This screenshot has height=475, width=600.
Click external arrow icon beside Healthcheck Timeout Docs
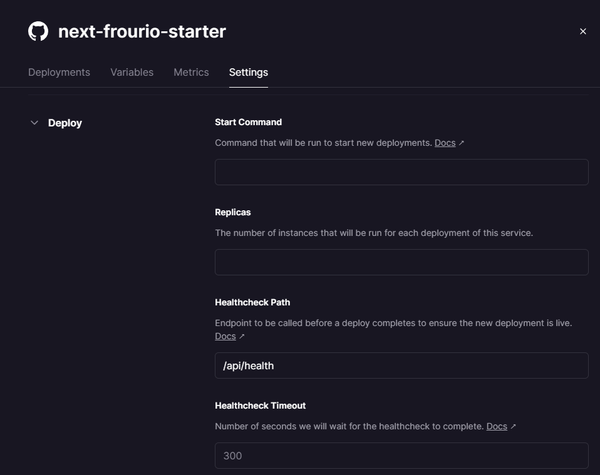pyautogui.click(x=513, y=426)
